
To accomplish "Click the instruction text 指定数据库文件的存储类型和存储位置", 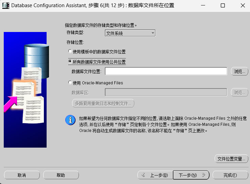I will point(101,25).
